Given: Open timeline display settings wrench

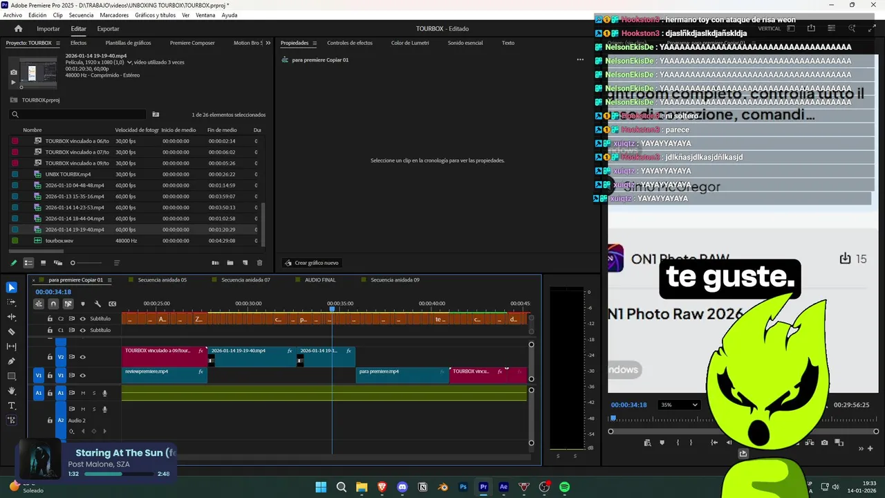Looking at the screenshot, I should 97,304.
